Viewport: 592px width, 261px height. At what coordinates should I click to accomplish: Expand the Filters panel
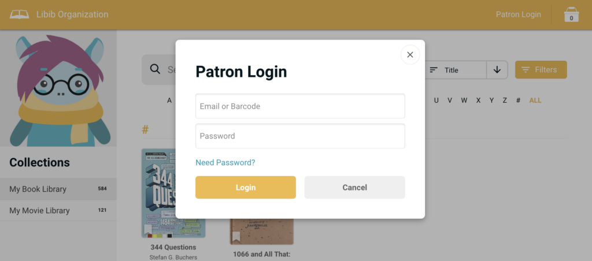click(x=541, y=70)
